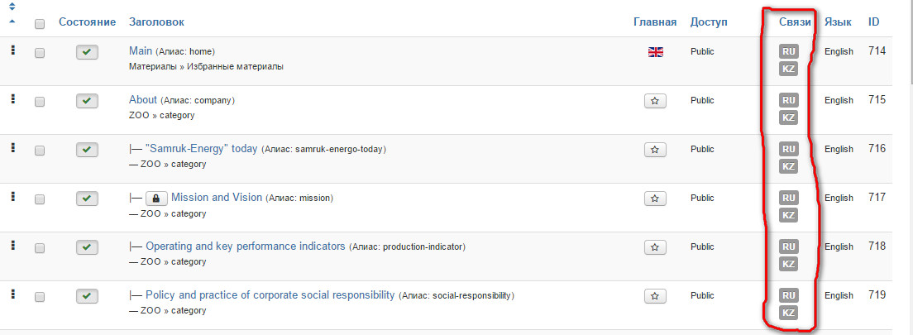Screen dimensions: 913x335
Task: Sort list by the ID column header
Action: click(873, 22)
